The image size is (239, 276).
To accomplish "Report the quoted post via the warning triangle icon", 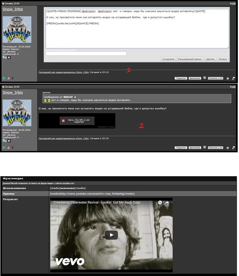I will pyautogui.click(x=9, y=147).
